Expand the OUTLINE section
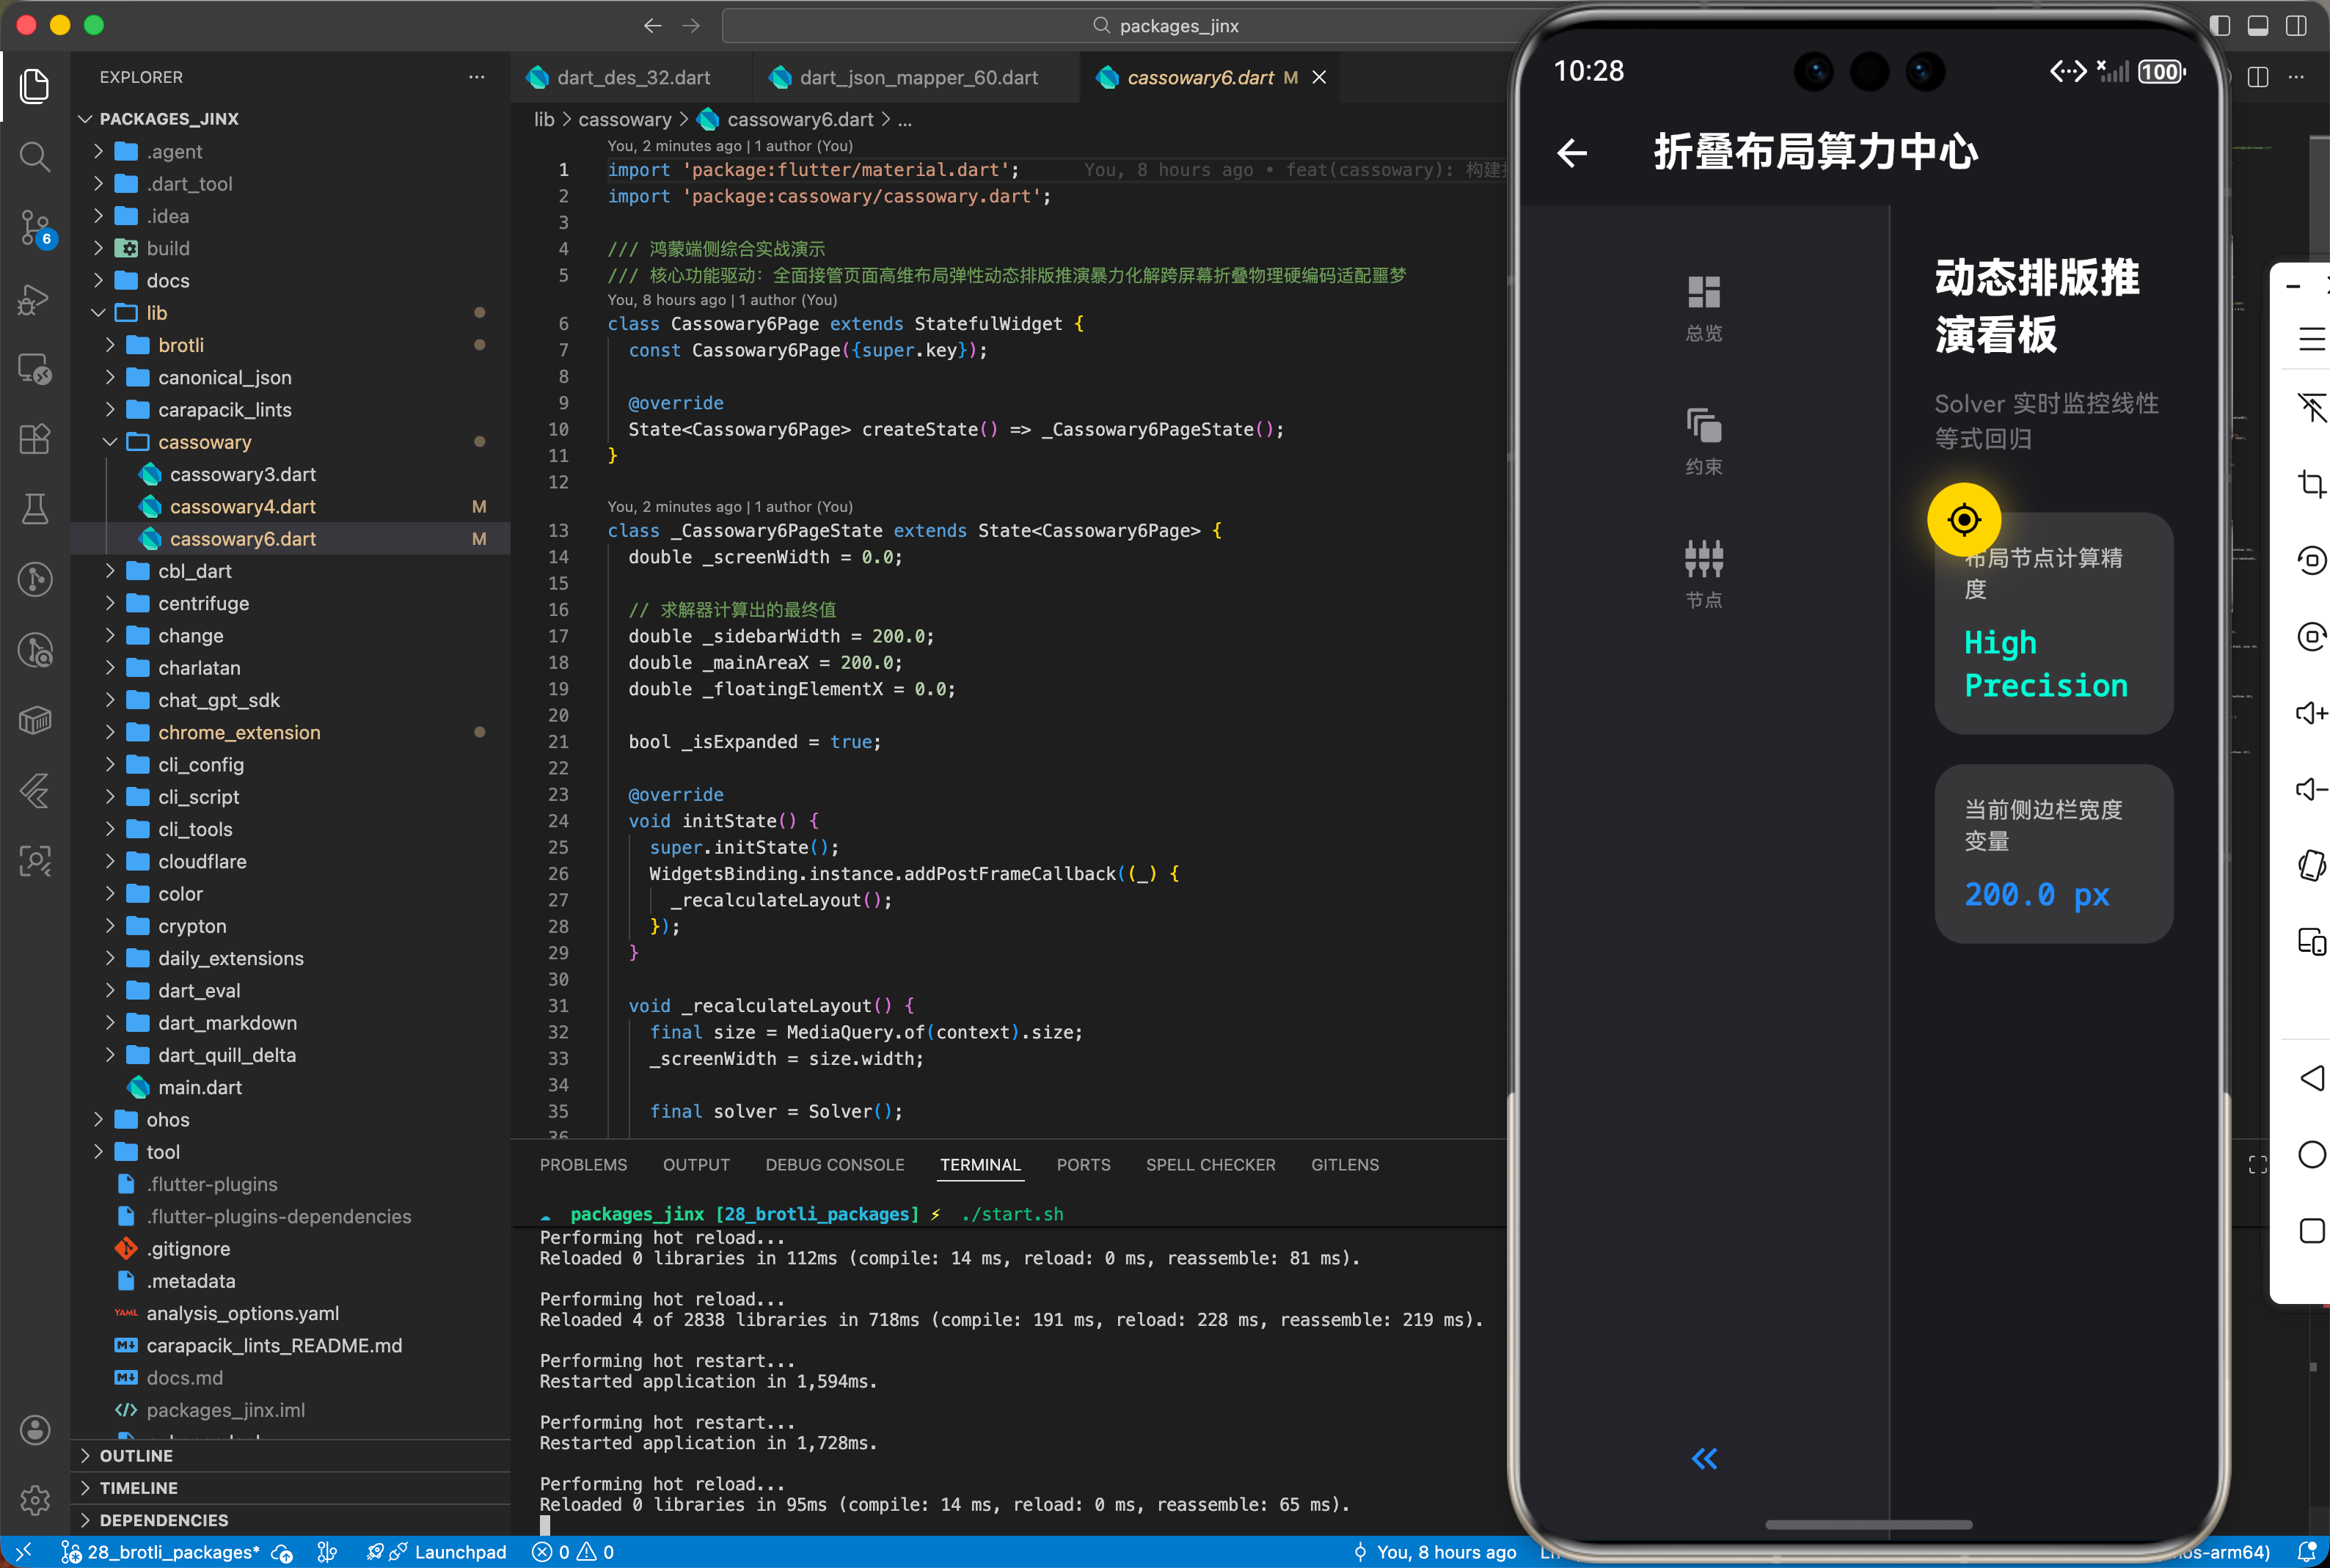 (x=136, y=1455)
